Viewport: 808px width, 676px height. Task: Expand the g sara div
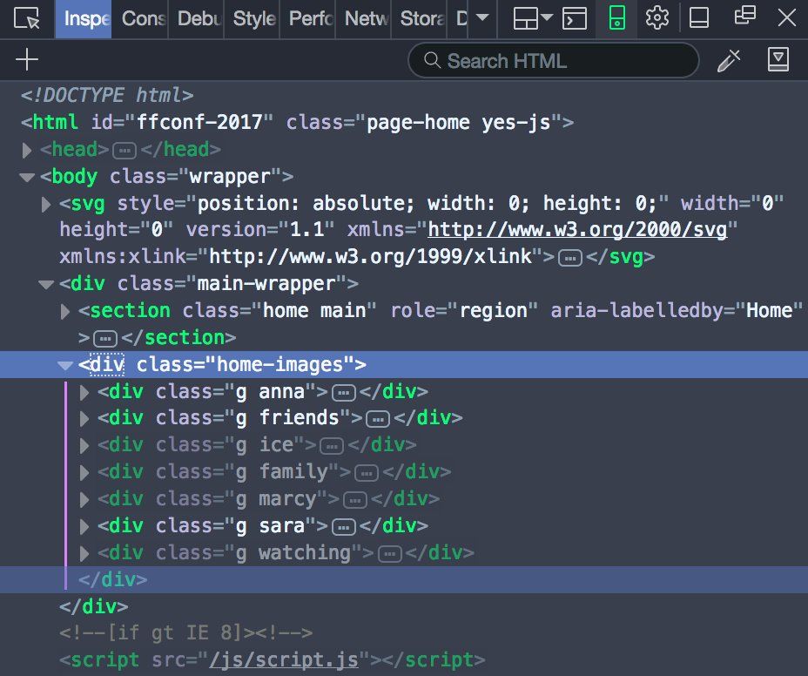[84, 526]
